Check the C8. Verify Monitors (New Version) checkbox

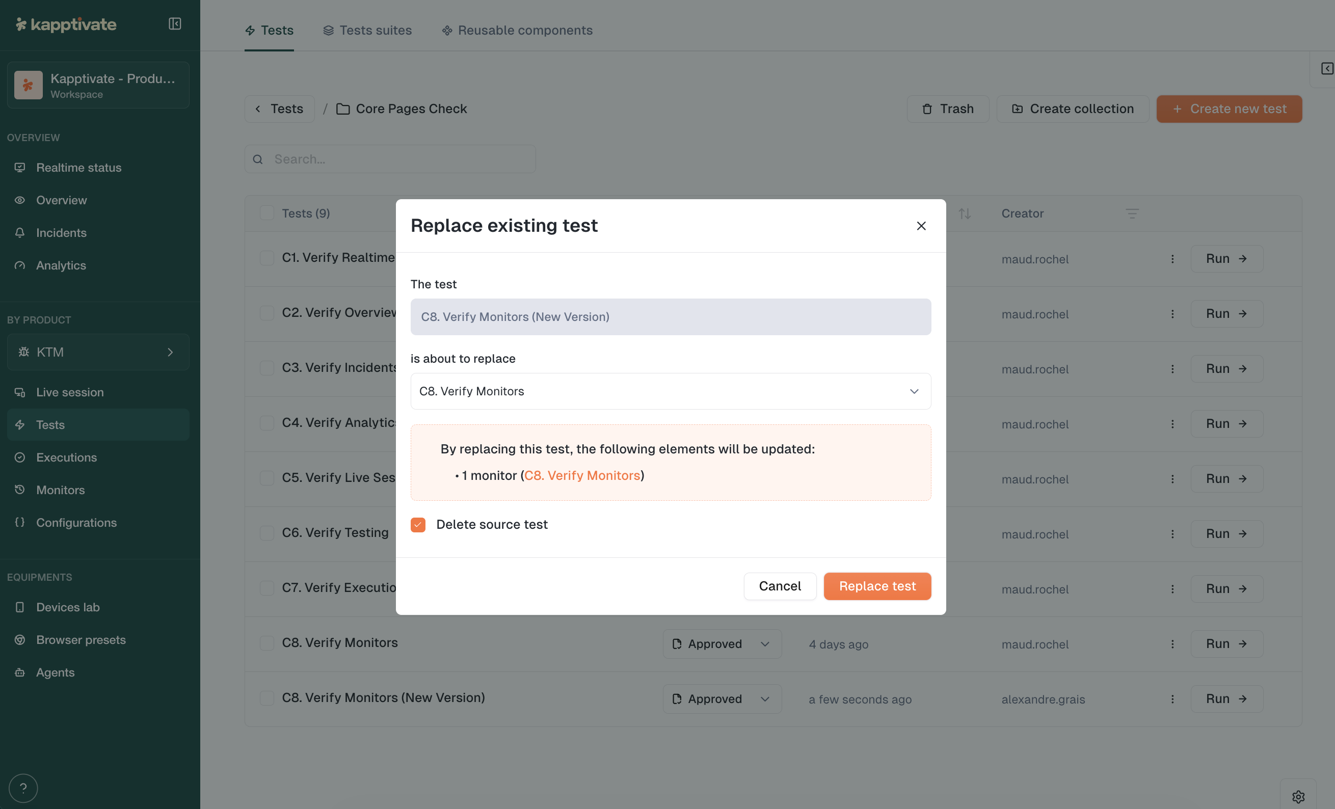coord(266,698)
